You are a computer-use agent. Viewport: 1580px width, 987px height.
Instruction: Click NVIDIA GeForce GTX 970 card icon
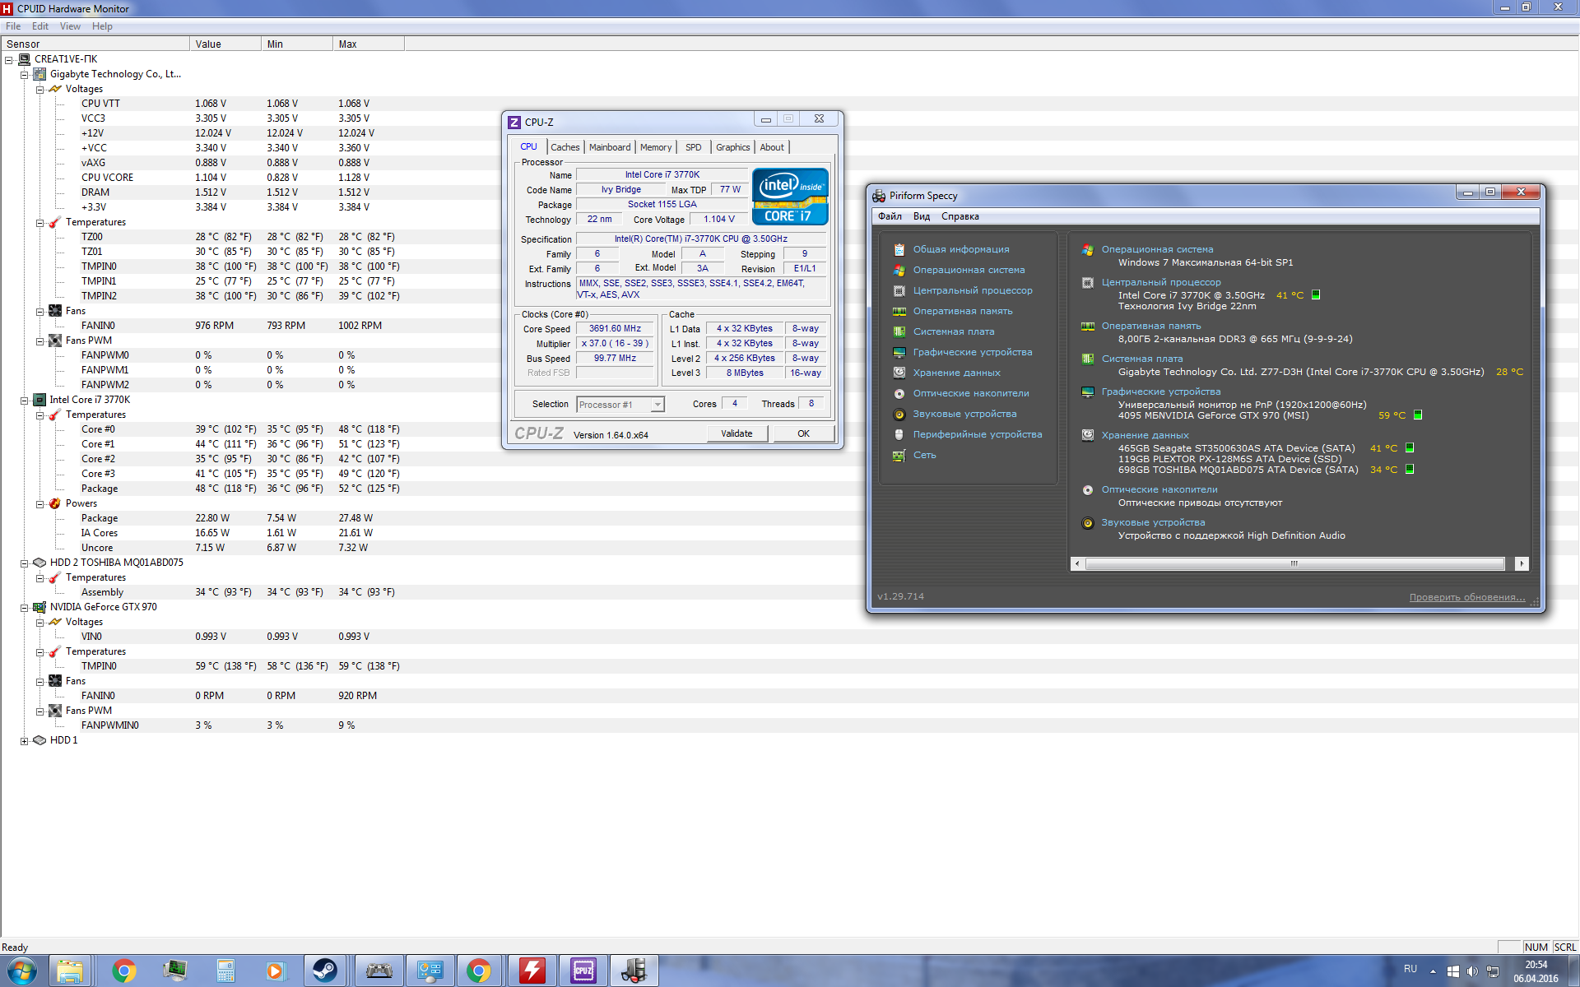click(39, 607)
